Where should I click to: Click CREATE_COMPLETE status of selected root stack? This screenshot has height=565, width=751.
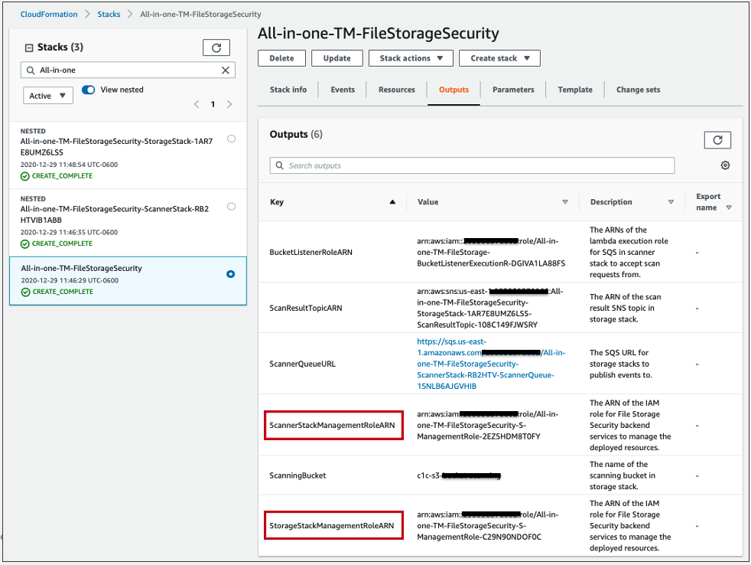click(57, 292)
